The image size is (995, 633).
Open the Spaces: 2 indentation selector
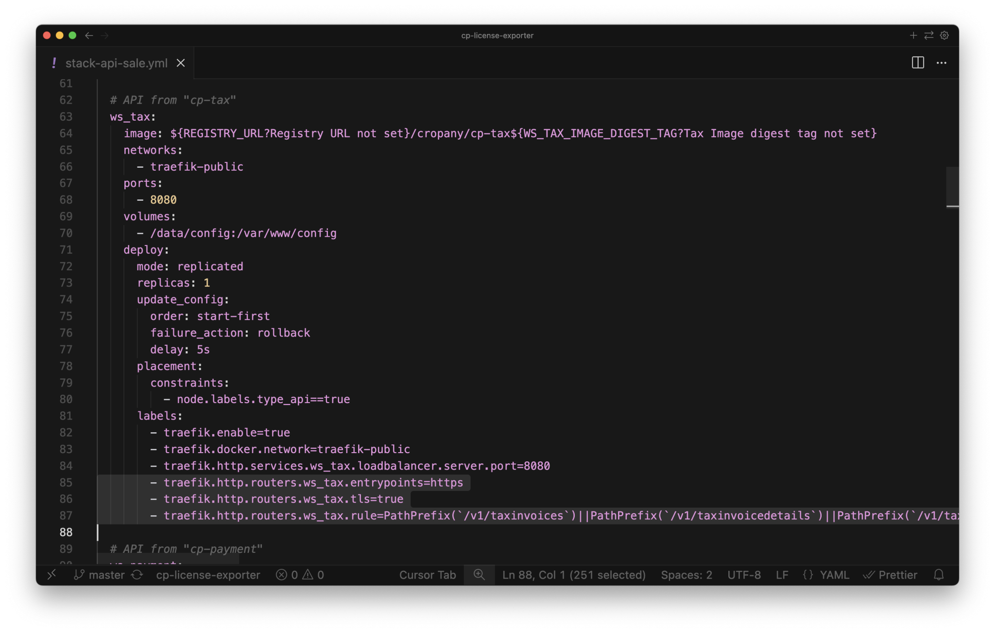pyautogui.click(x=686, y=575)
